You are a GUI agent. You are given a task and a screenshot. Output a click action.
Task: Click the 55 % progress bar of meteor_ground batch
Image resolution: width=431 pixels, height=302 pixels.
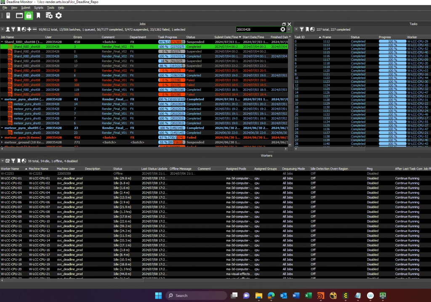(x=172, y=142)
